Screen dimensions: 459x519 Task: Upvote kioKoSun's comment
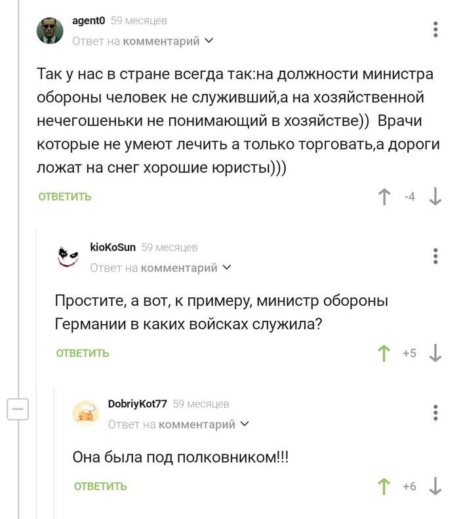(385, 354)
